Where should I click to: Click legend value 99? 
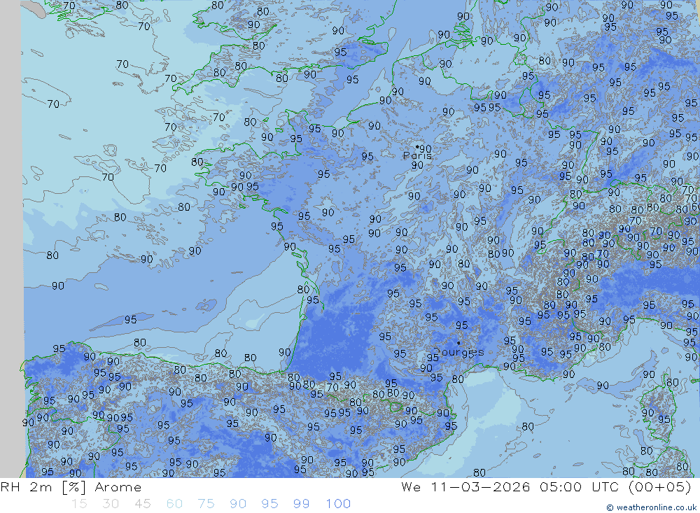pos(301,504)
